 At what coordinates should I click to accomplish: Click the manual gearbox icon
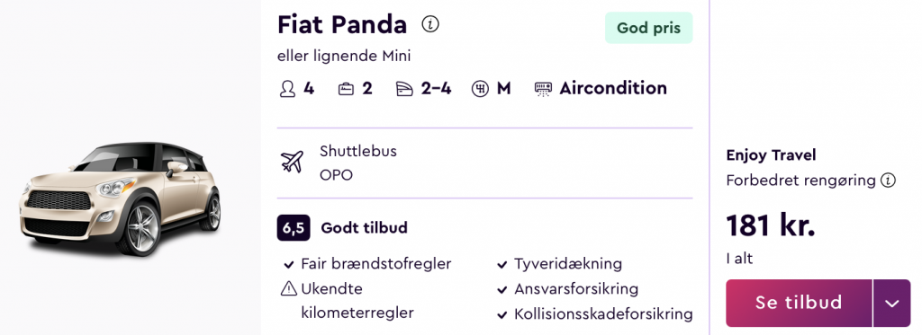click(480, 89)
